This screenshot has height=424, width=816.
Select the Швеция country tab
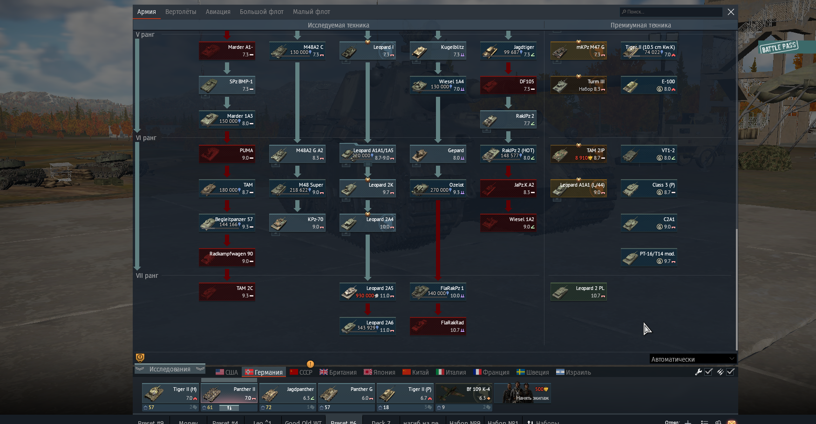pos(533,372)
